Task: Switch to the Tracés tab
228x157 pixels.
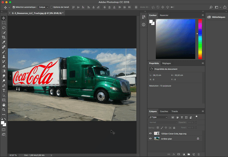Action: point(174,111)
